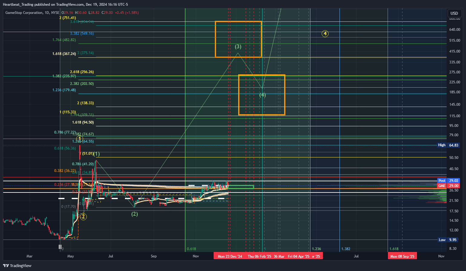Screen dimensions: 466x271
Task: Select the small green rectangle near current price
Action: [241, 187]
